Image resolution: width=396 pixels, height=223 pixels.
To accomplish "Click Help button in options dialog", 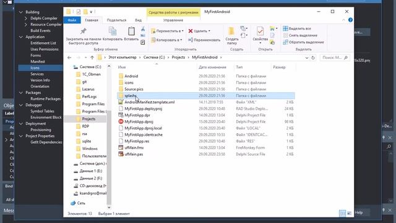I will (359, 212).
